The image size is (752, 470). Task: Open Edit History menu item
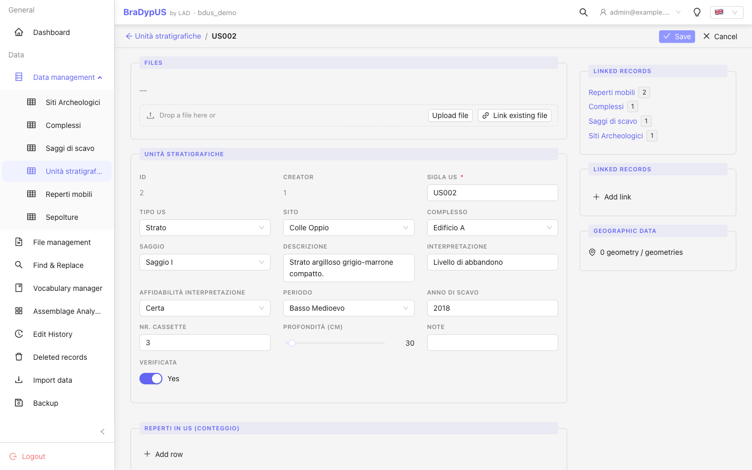(x=57, y=334)
